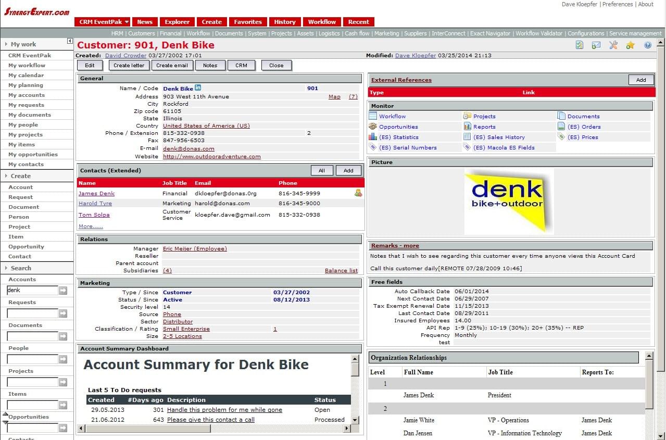Screen dimensions: 666x440
Task: Open the Preferences link at top right
Action: [x=618, y=4]
